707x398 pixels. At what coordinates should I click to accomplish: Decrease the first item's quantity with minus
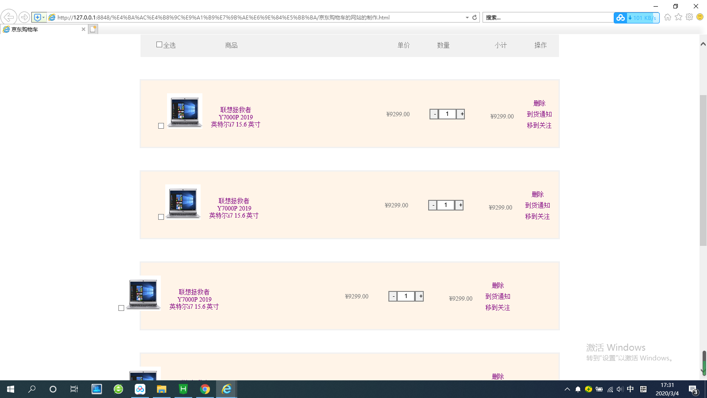434,114
